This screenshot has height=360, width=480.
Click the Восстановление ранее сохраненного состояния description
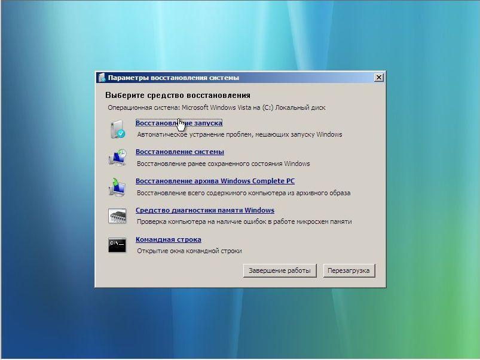[223, 164]
